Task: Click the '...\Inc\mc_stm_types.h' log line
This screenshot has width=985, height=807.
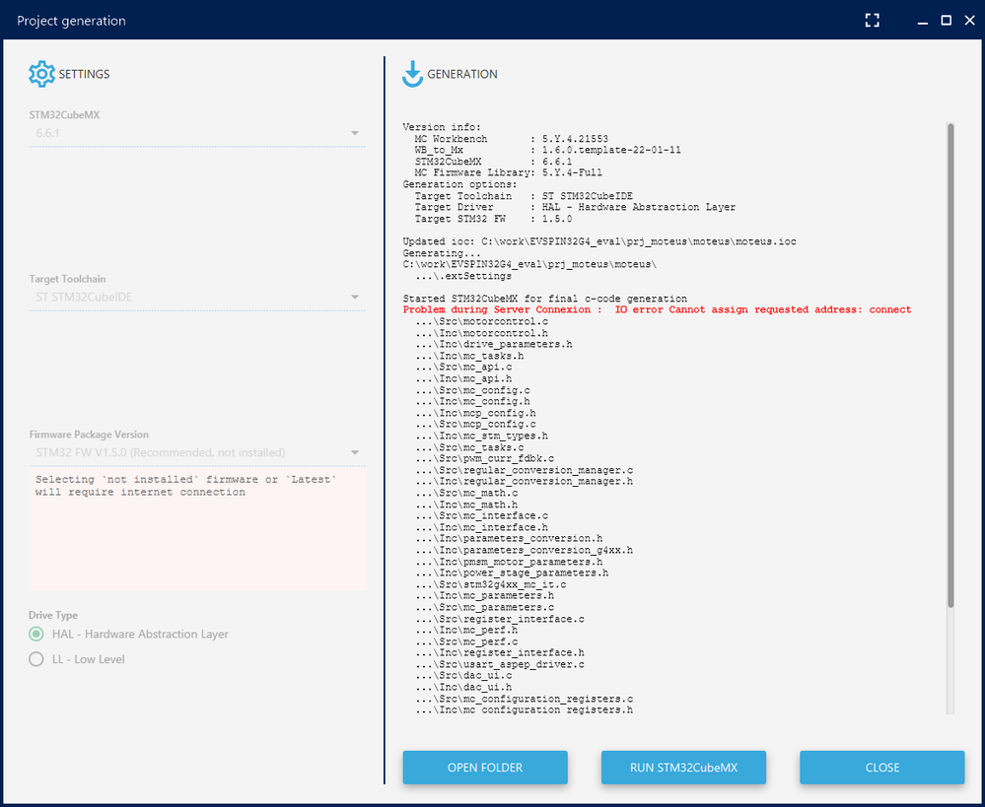Action: click(x=481, y=436)
